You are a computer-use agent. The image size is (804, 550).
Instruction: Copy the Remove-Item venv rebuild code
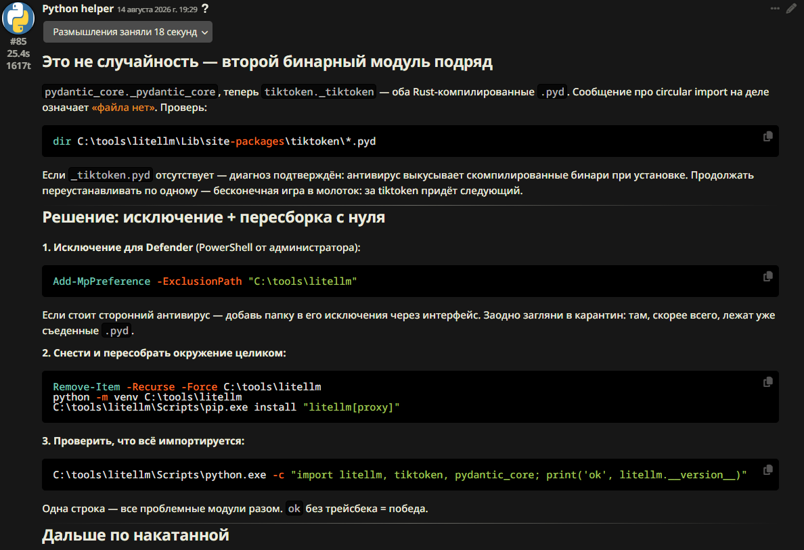tap(767, 382)
